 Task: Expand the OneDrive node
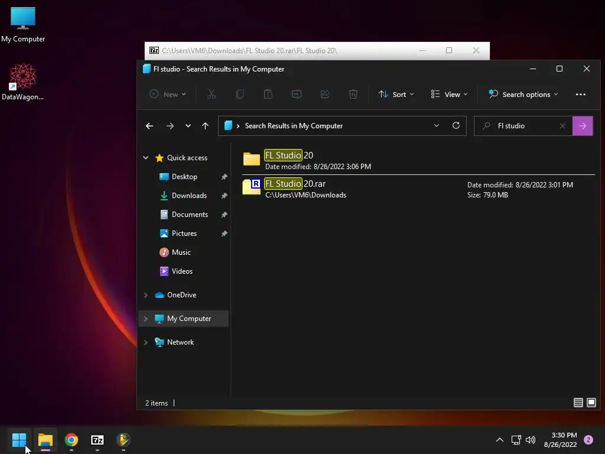coord(145,295)
